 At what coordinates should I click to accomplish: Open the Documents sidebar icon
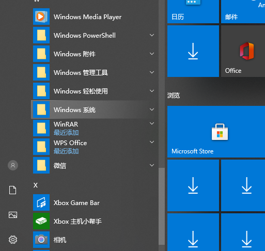coord(13,190)
